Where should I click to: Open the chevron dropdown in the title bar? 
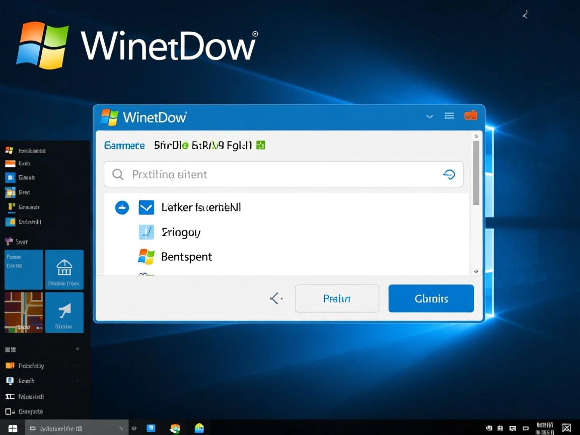[429, 116]
